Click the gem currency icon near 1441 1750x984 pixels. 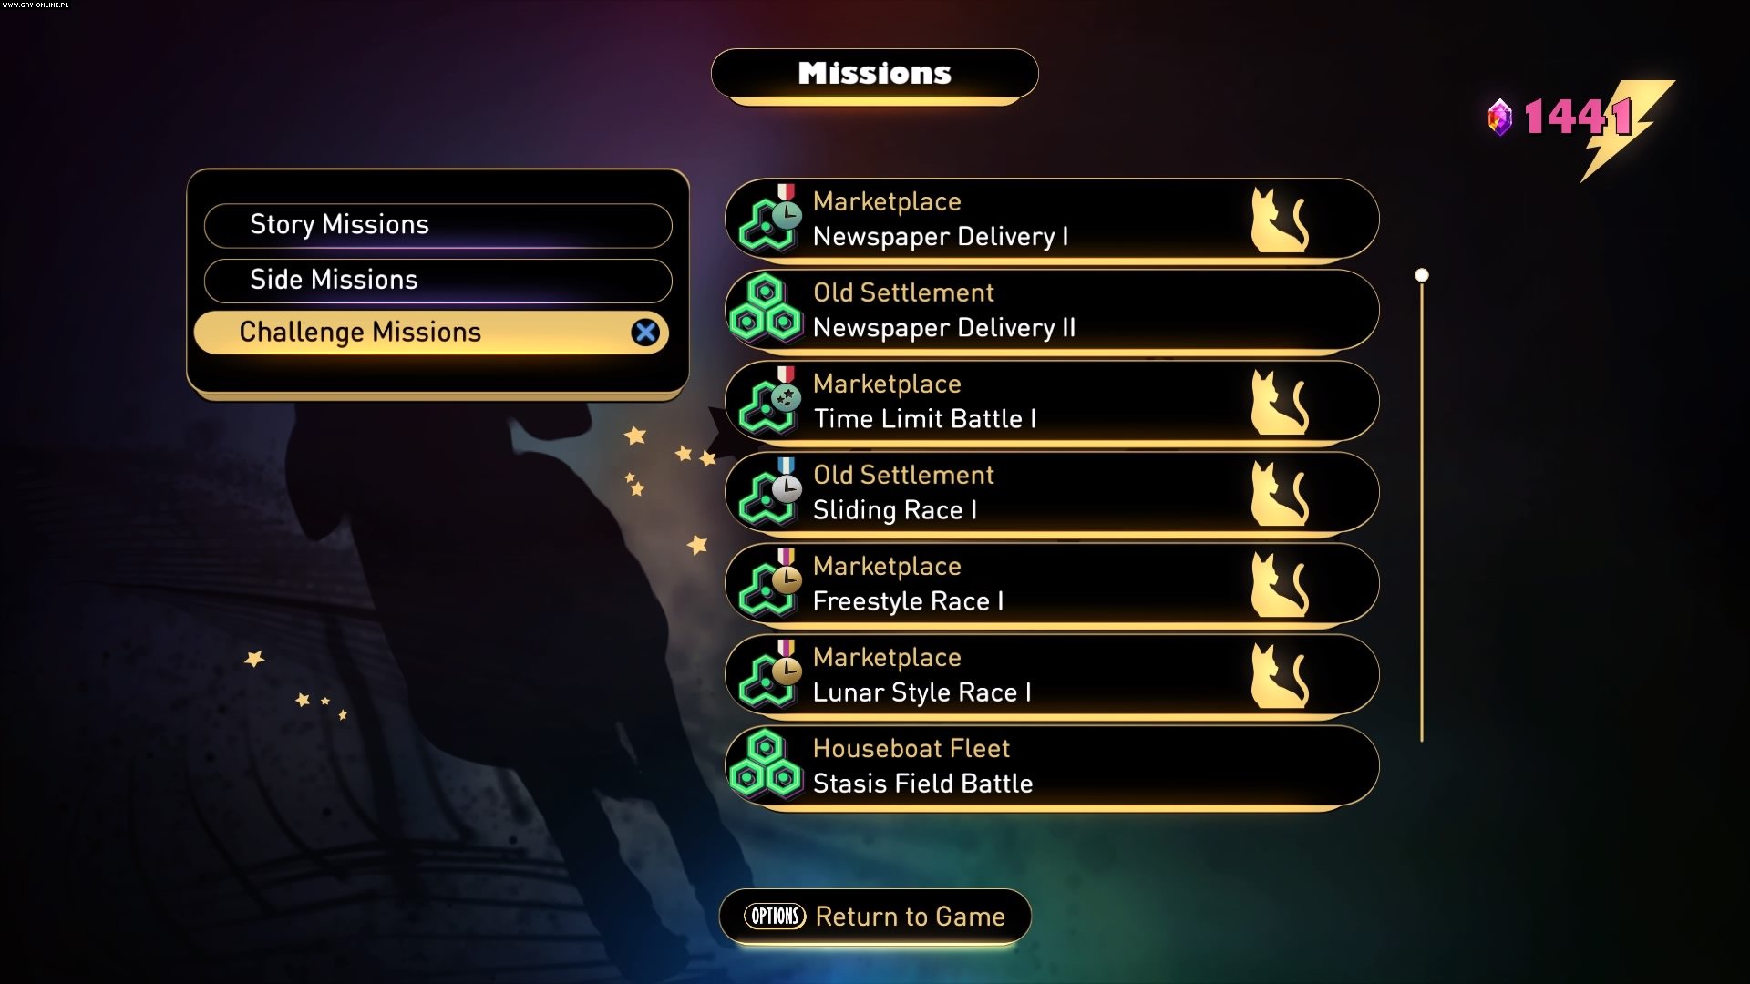point(1499,118)
